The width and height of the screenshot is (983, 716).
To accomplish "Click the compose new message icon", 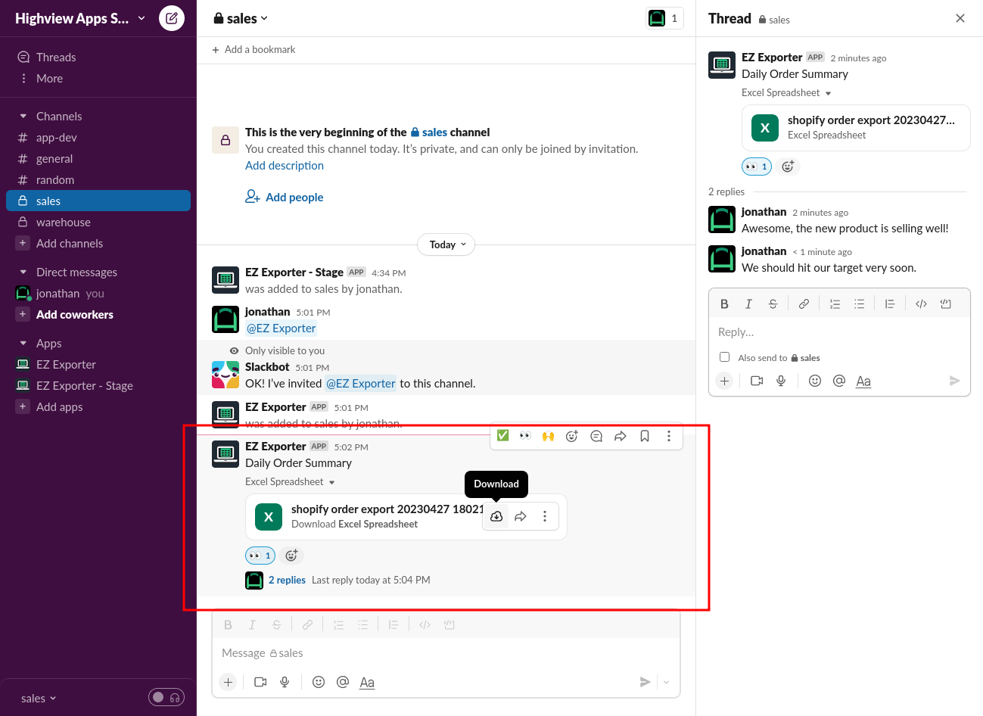I will click(x=172, y=18).
